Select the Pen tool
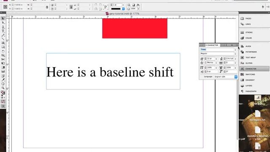Image resolution: width=270 pixels, height=152 pixels. tap(3, 27)
